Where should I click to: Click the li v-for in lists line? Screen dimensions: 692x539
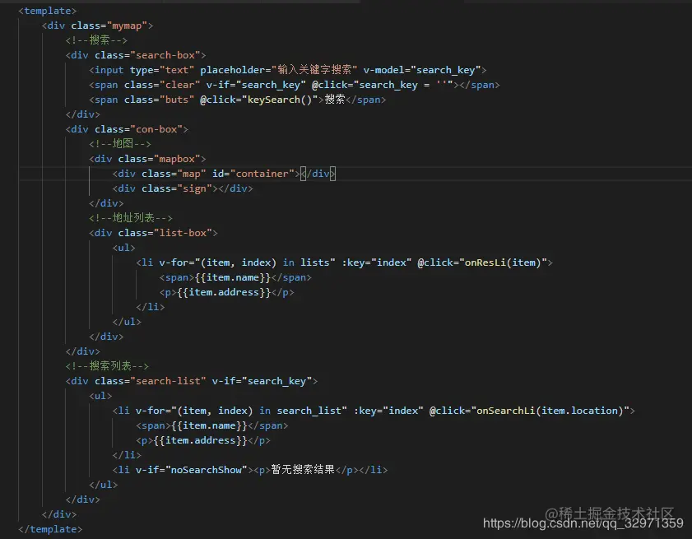(344, 263)
